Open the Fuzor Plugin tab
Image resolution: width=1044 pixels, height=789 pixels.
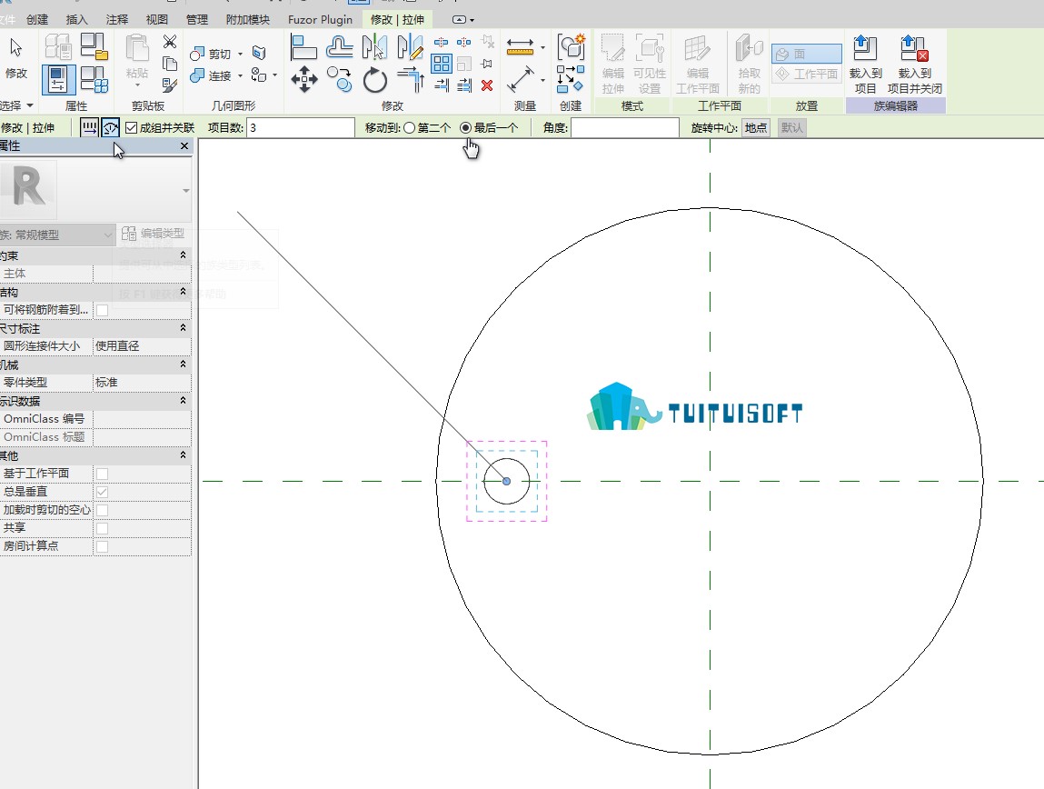tap(320, 19)
